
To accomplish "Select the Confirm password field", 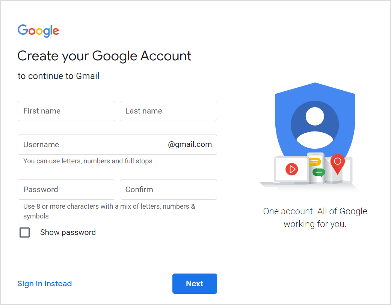I will 168,190.
